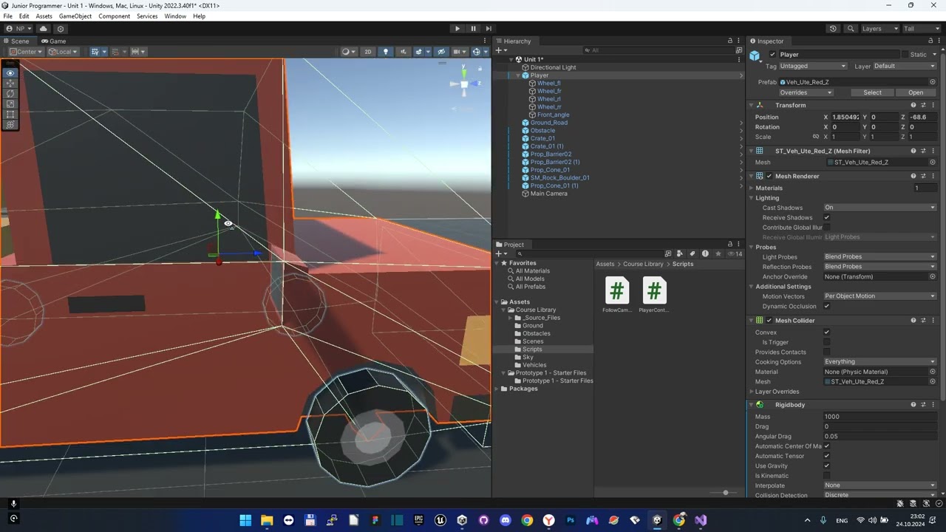Toggle 2D scene view mode
946x532 pixels.
tap(367, 52)
